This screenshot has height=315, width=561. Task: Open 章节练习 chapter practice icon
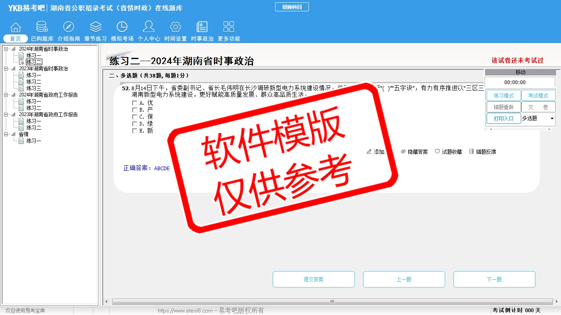(x=95, y=27)
